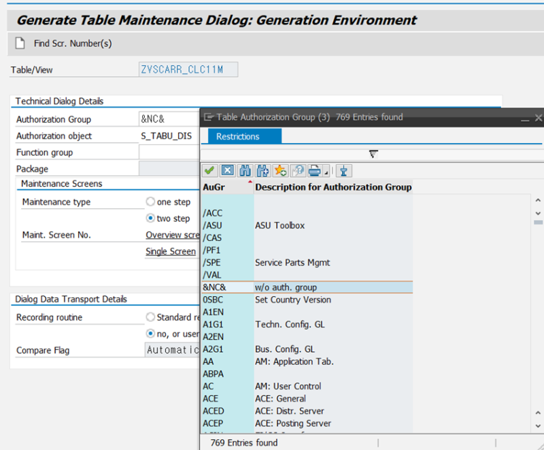Viewport: 544px width, 450px height.
Task: Close the Table Authorization Group popup
Action: coord(539,118)
